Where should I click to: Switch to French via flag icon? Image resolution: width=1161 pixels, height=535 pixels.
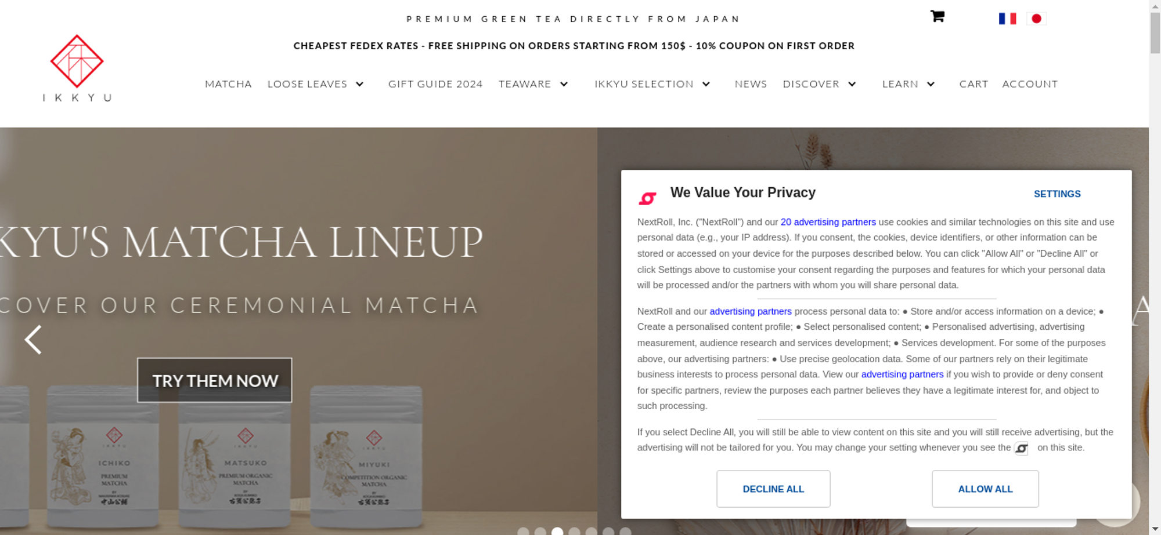click(x=1007, y=19)
